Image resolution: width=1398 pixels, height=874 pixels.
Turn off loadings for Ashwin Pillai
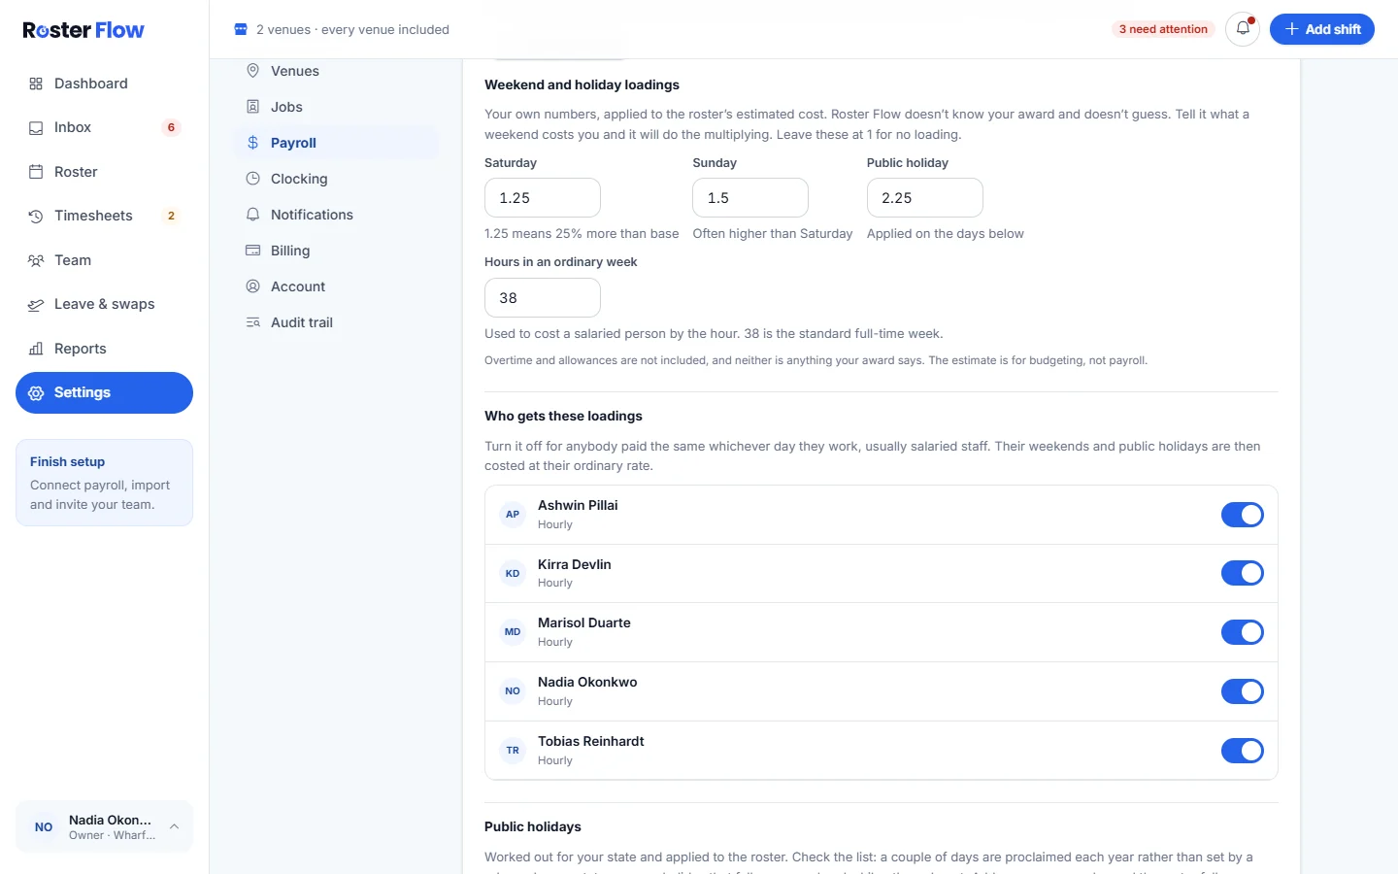(1242, 515)
